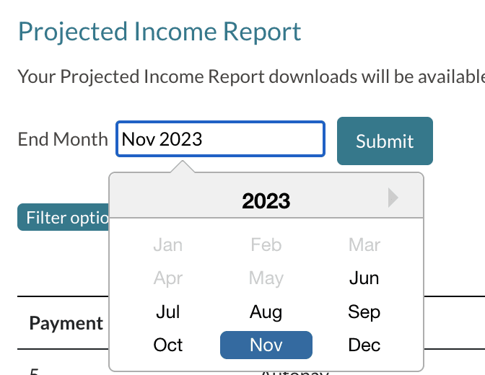The image size is (485, 375).
Task: Click the disabled Mar month
Action: point(364,245)
